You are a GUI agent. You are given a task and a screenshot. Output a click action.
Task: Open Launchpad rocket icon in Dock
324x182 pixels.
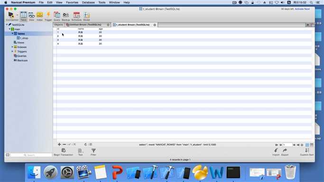pyautogui.click(x=50, y=173)
